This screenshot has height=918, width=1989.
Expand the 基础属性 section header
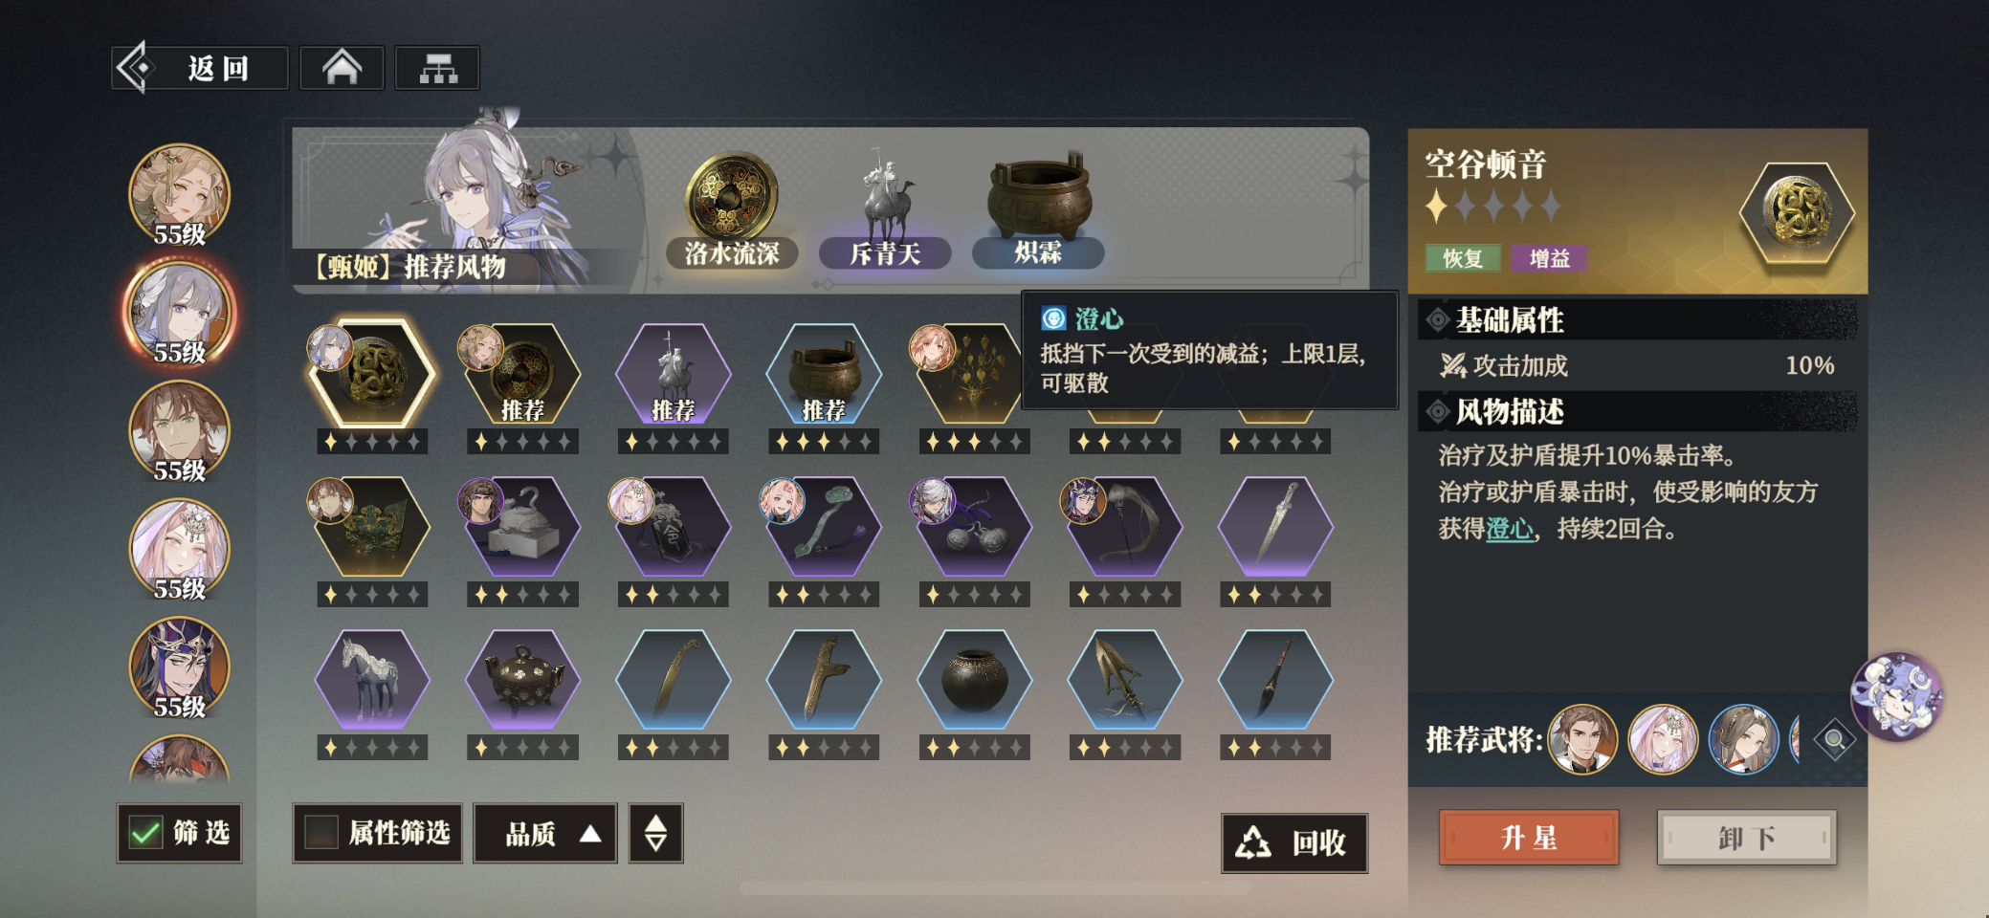1638,319
